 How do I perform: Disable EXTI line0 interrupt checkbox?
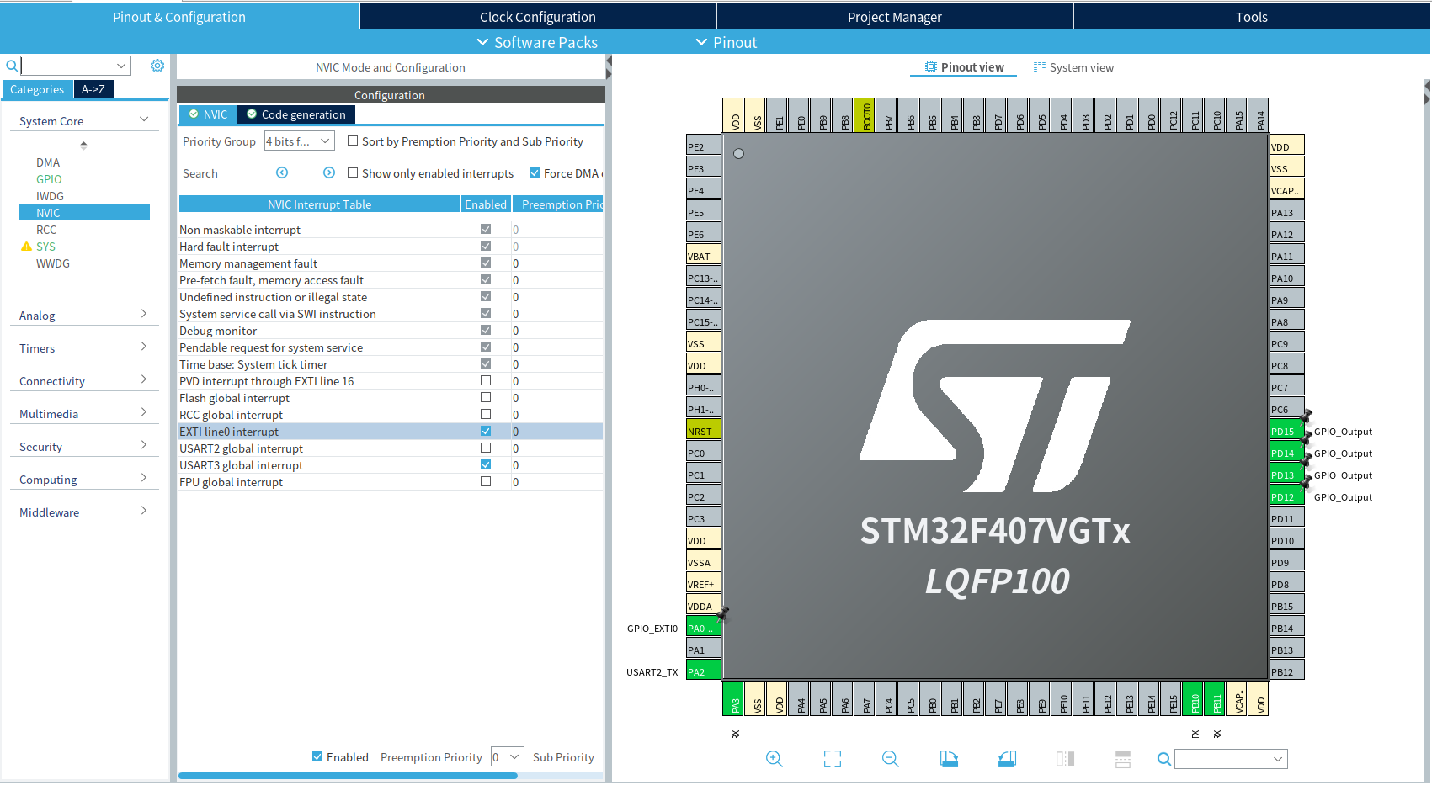tap(486, 431)
